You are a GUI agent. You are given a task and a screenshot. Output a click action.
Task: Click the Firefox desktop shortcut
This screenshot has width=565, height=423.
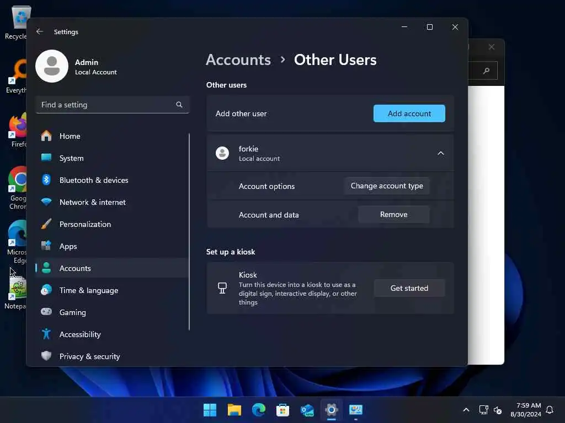click(x=18, y=130)
